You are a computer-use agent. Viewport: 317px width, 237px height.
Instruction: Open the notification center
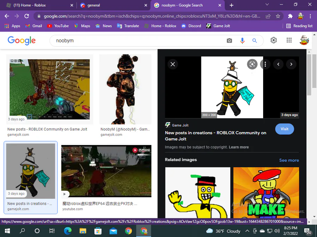coord(307,231)
